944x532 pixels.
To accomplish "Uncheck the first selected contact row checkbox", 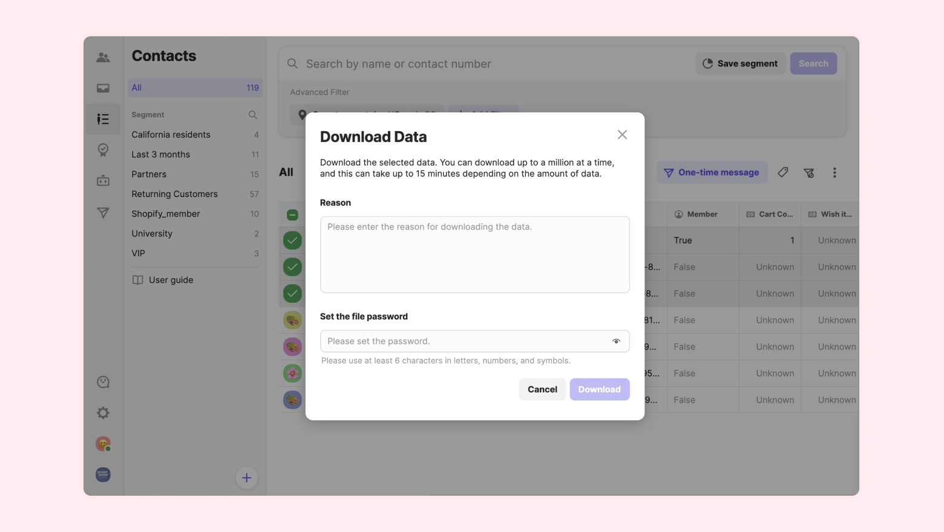I will (292, 241).
